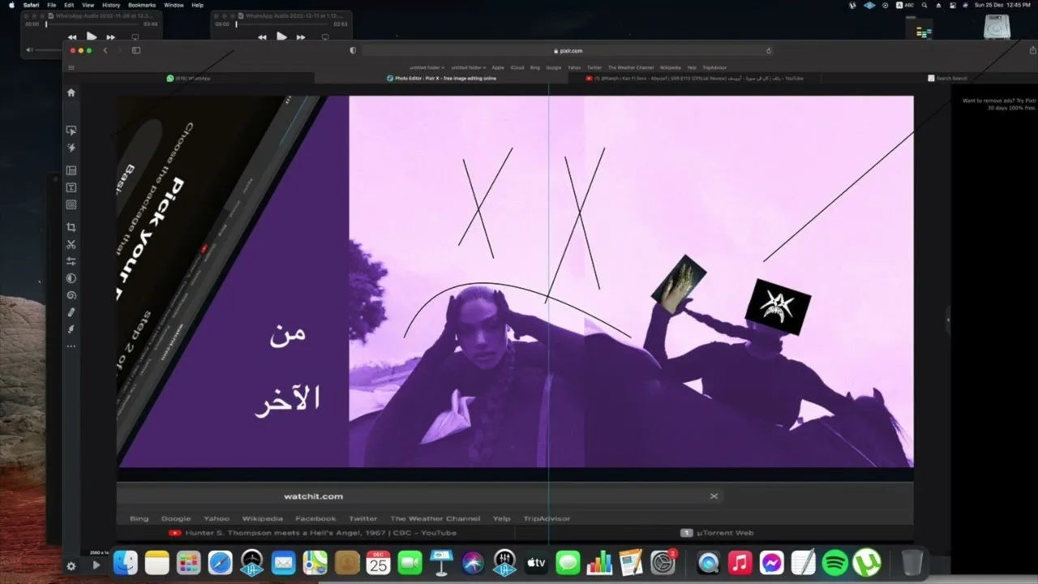
Task: Open the Safari History menu
Action: pos(111,5)
